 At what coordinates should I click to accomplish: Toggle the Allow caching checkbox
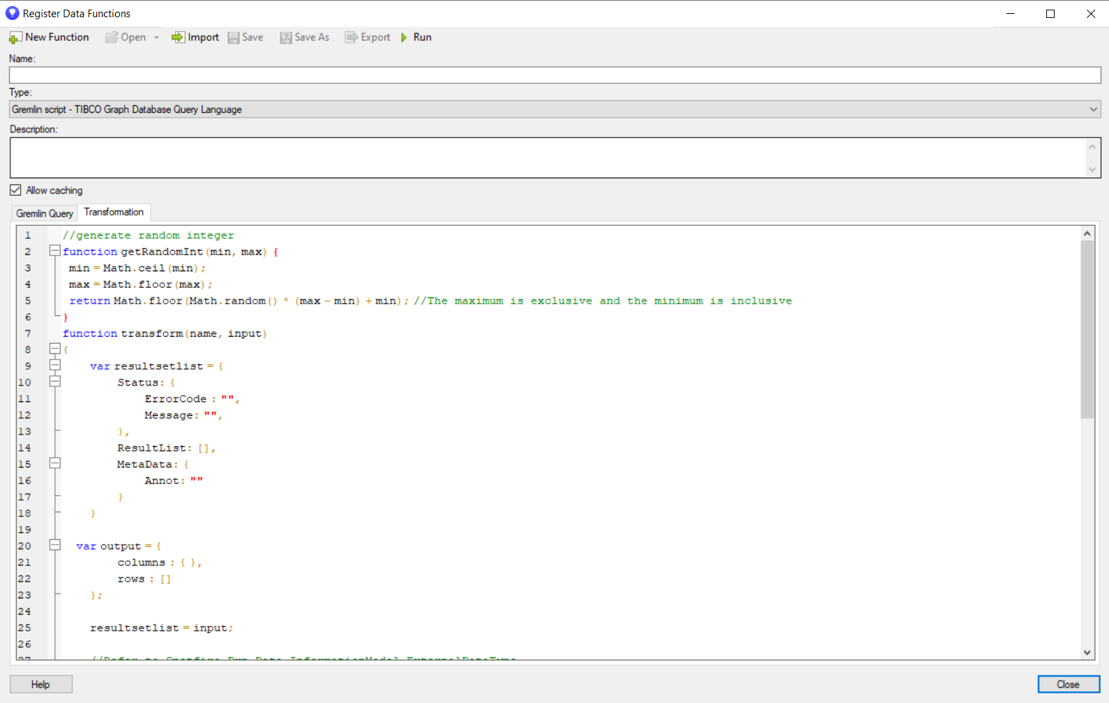pyautogui.click(x=15, y=190)
